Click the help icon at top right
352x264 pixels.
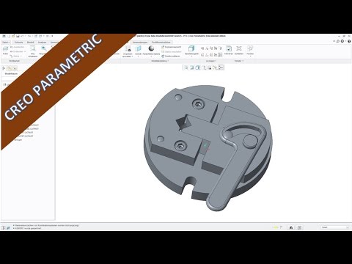click(349, 41)
